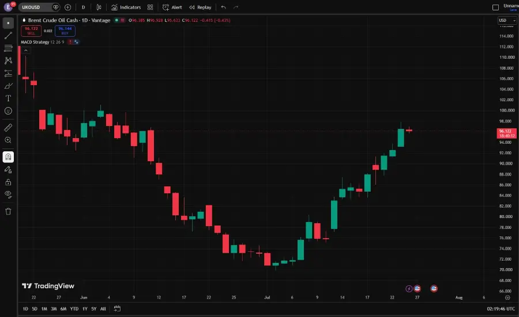This screenshot has width=519, height=317.
Task: Select the cursor dot tool
Action: coord(8,23)
